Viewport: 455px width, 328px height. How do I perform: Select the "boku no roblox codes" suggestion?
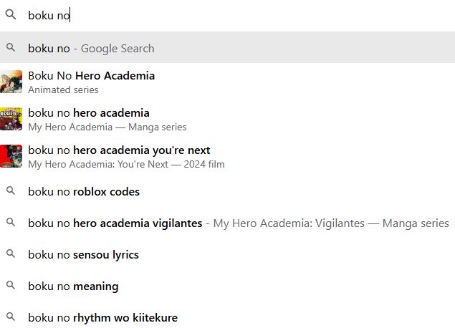click(84, 192)
